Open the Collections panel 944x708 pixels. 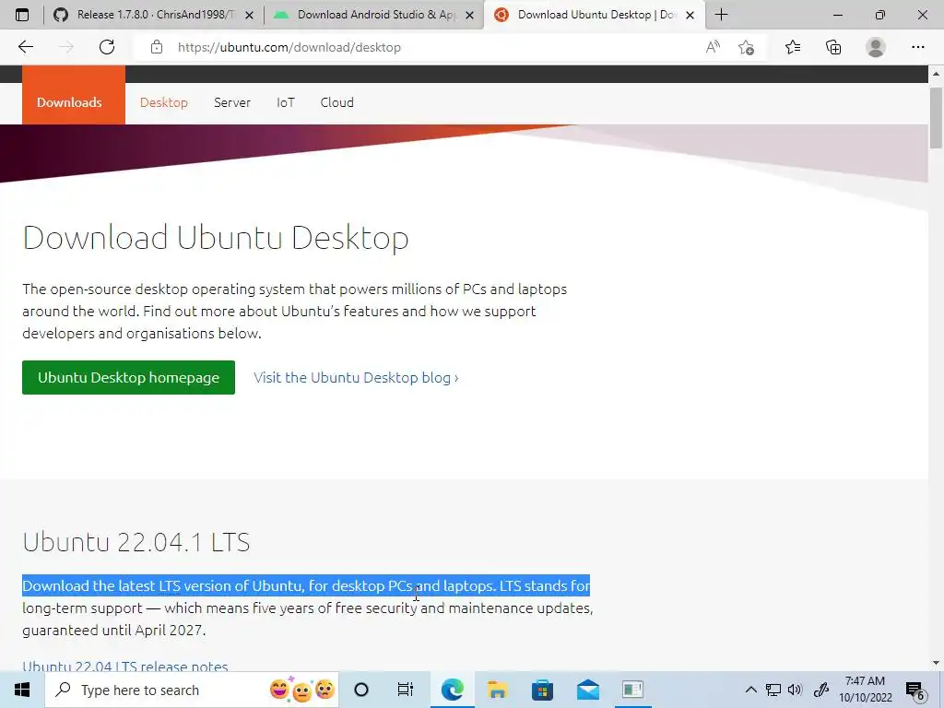click(x=833, y=47)
